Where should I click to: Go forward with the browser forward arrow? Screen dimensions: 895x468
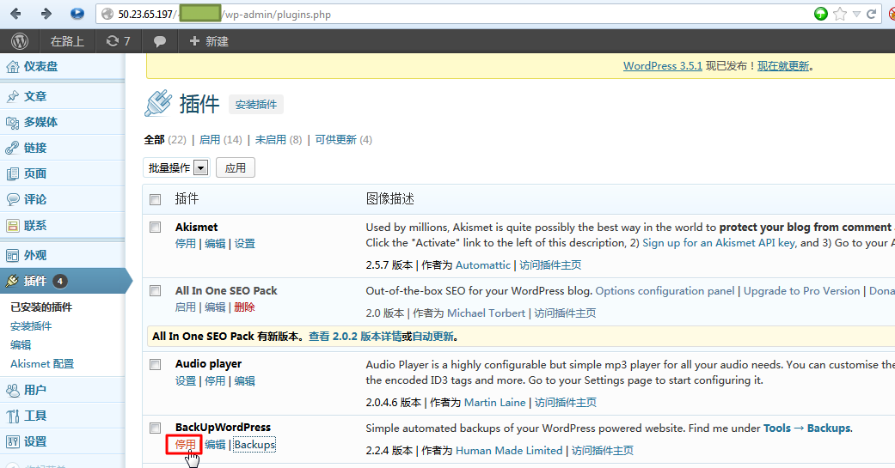[x=46, y=14]
